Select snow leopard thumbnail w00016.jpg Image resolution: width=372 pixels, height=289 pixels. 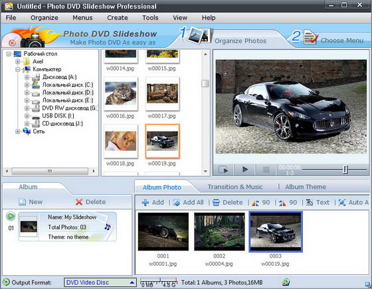point(121,94)
